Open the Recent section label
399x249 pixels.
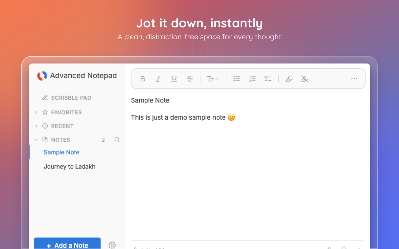62,126
